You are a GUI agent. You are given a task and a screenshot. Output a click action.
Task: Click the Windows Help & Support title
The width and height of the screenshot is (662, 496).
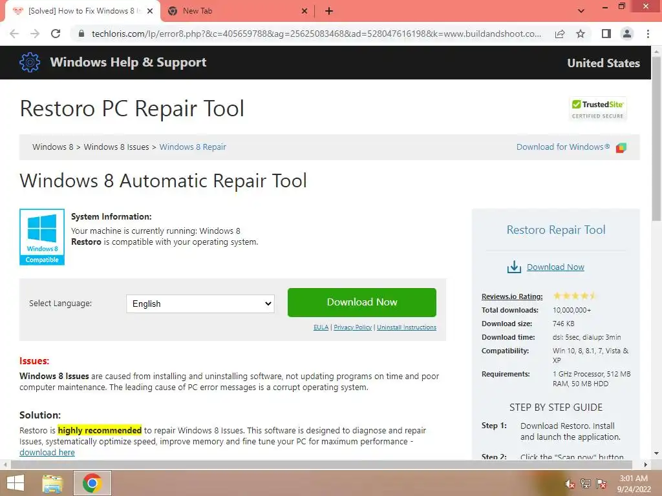(129, 63)
